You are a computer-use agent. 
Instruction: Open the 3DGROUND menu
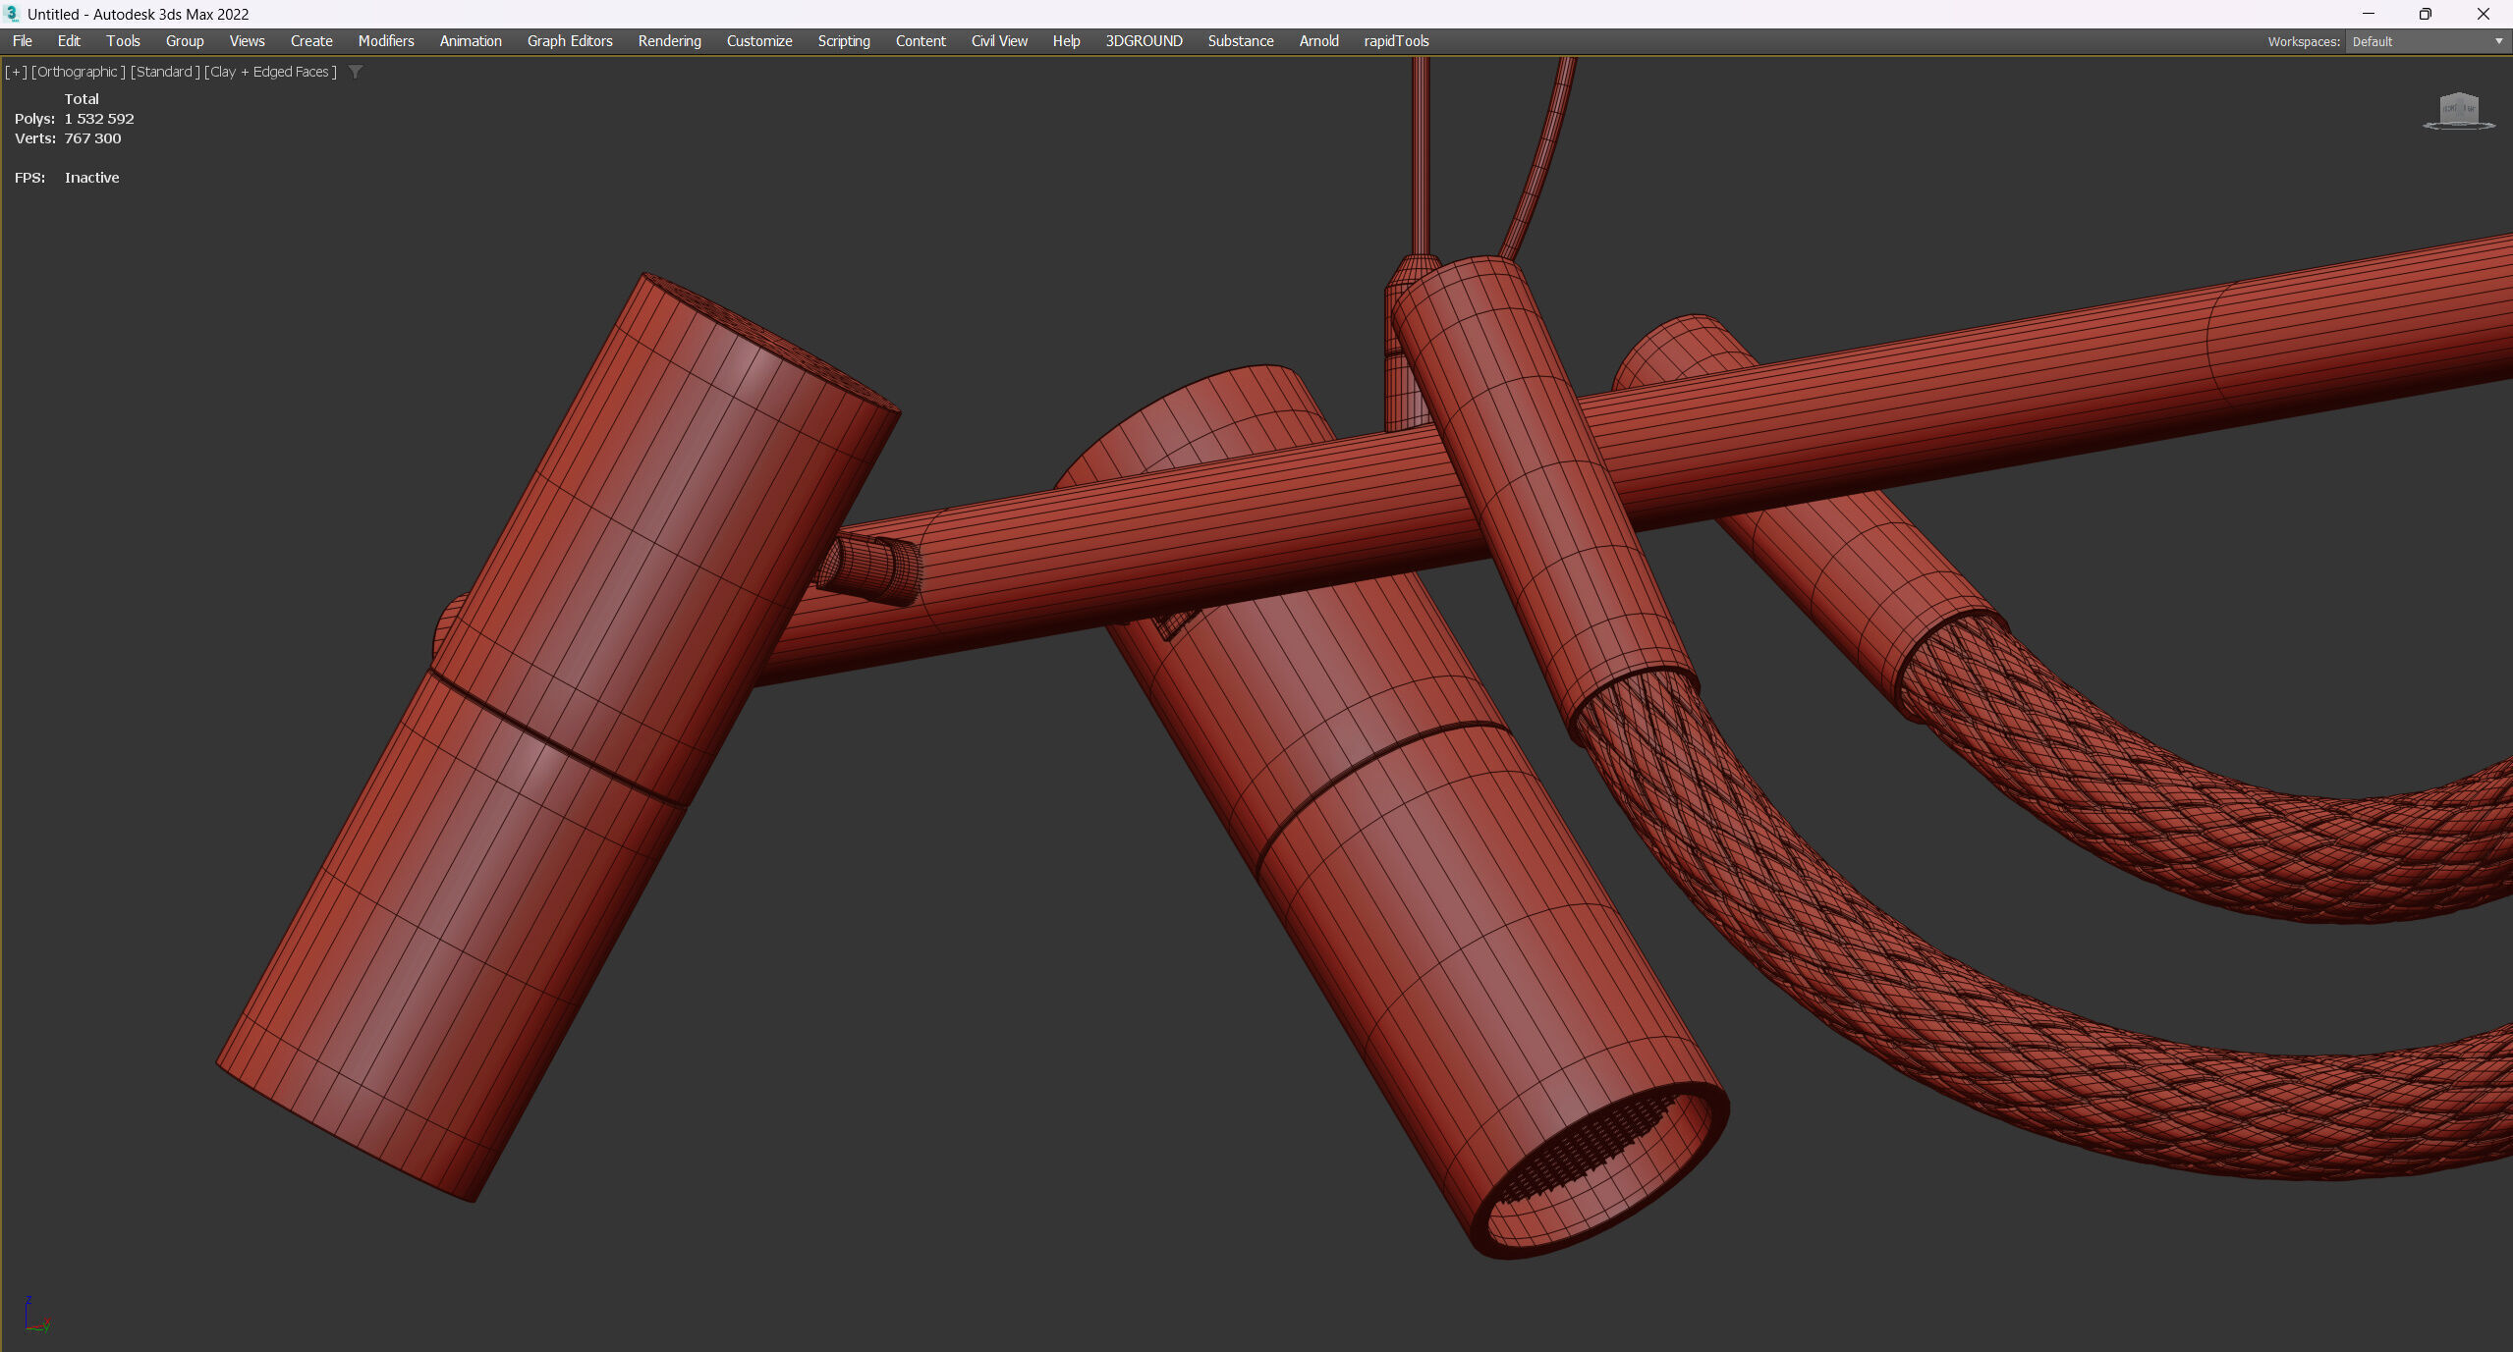[x=1144, y=41]
